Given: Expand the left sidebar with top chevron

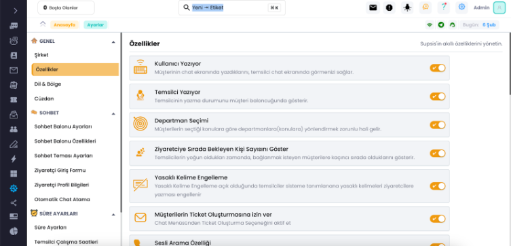Looking at the screenshot, I should click(16, 10).
